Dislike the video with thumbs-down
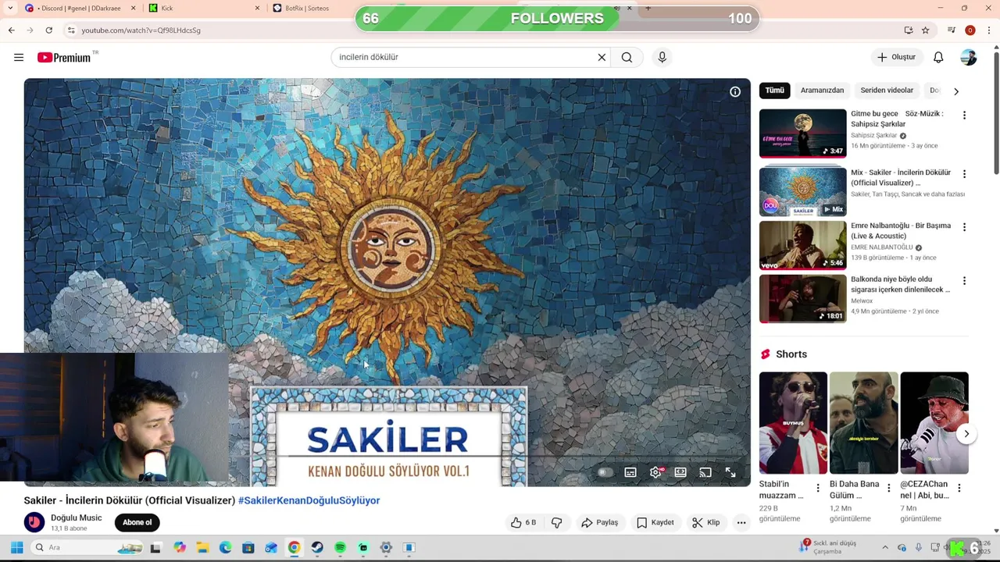 coord(557,522)
